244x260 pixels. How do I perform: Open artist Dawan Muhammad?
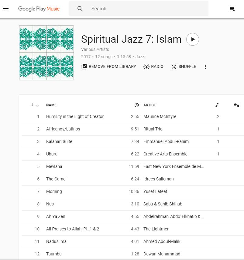(162, 254)
